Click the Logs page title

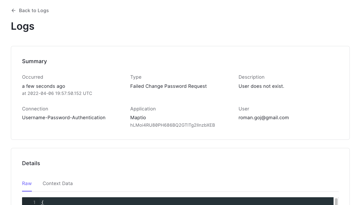click(23, 26)
